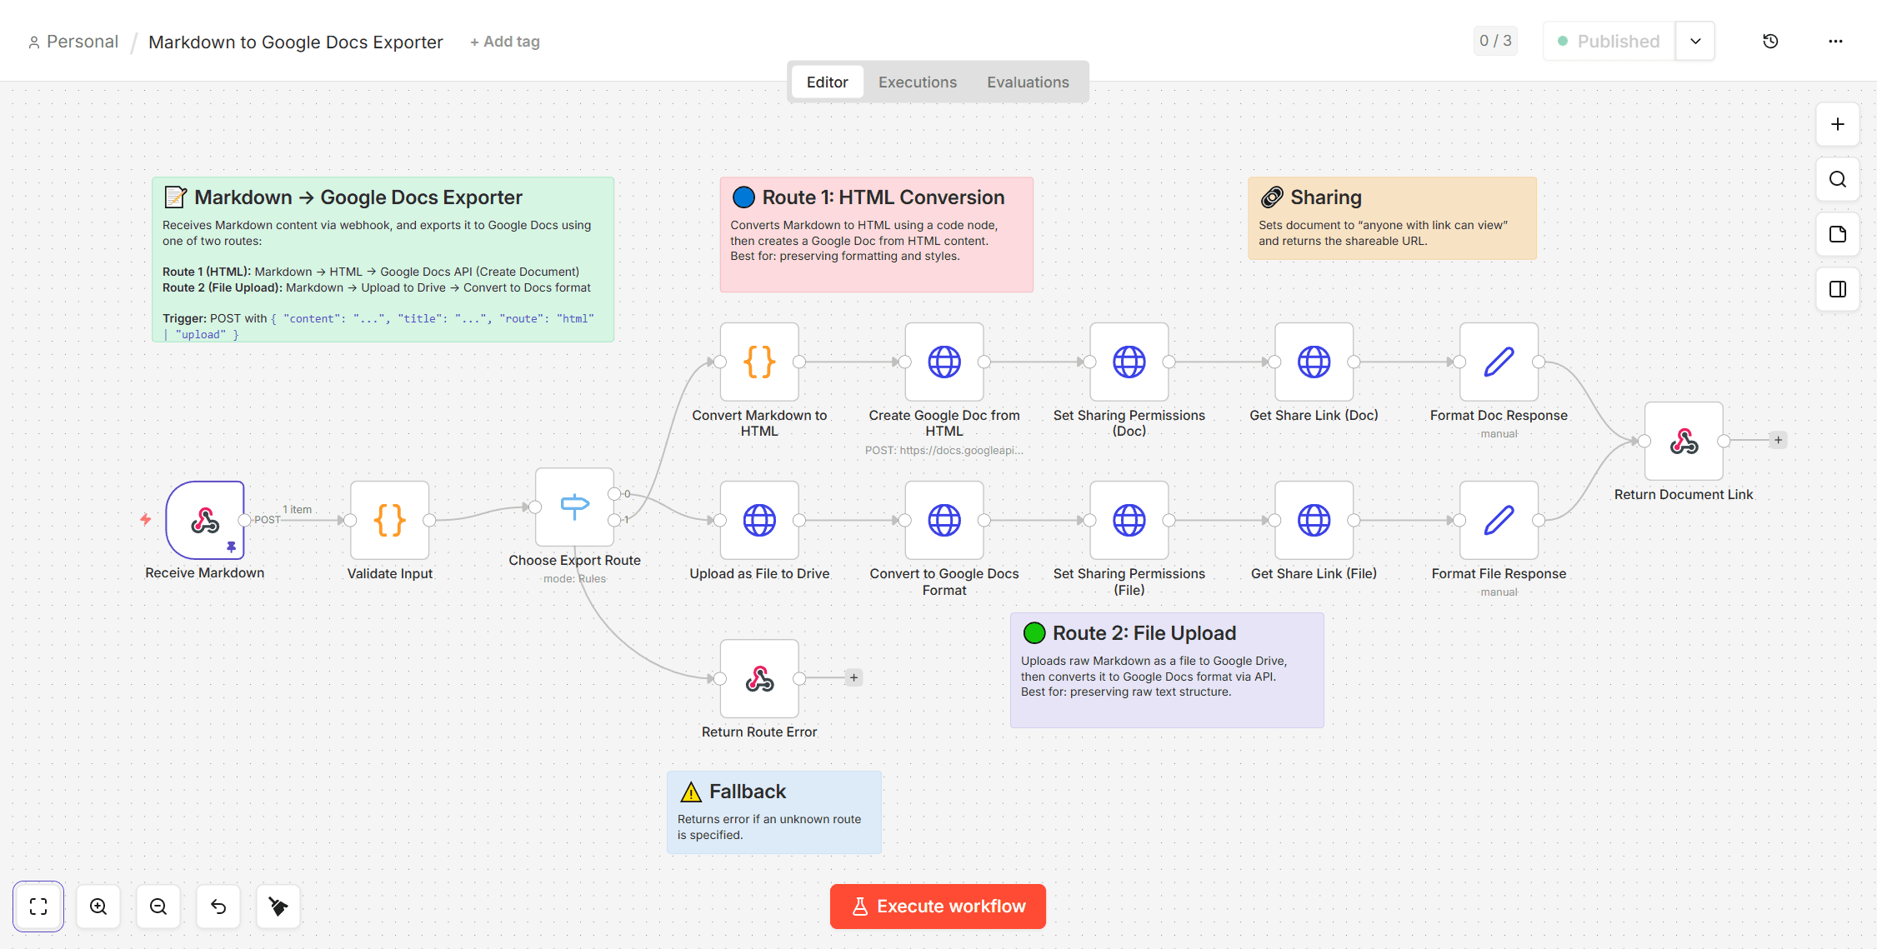The height and width of the screenshot is (949, 1877).
Task: Open the plus connector after Return Document Link
Action: tap(1779, 440)
